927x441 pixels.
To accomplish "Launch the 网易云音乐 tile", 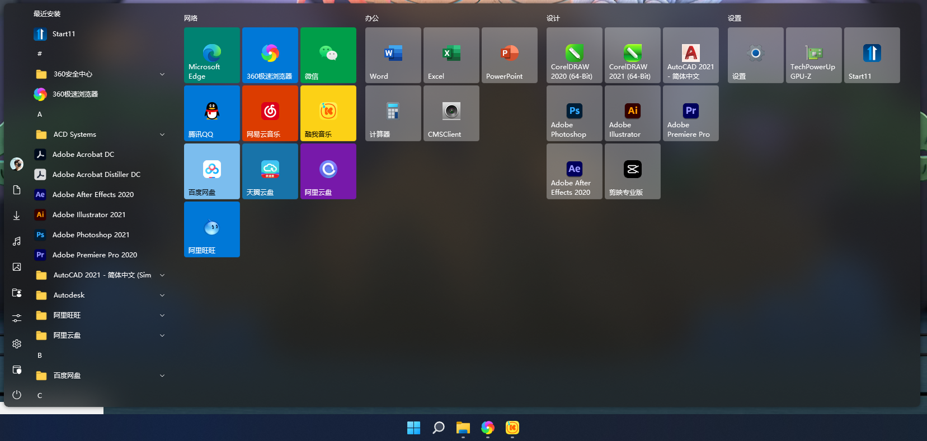I will (x=270, y=113).
